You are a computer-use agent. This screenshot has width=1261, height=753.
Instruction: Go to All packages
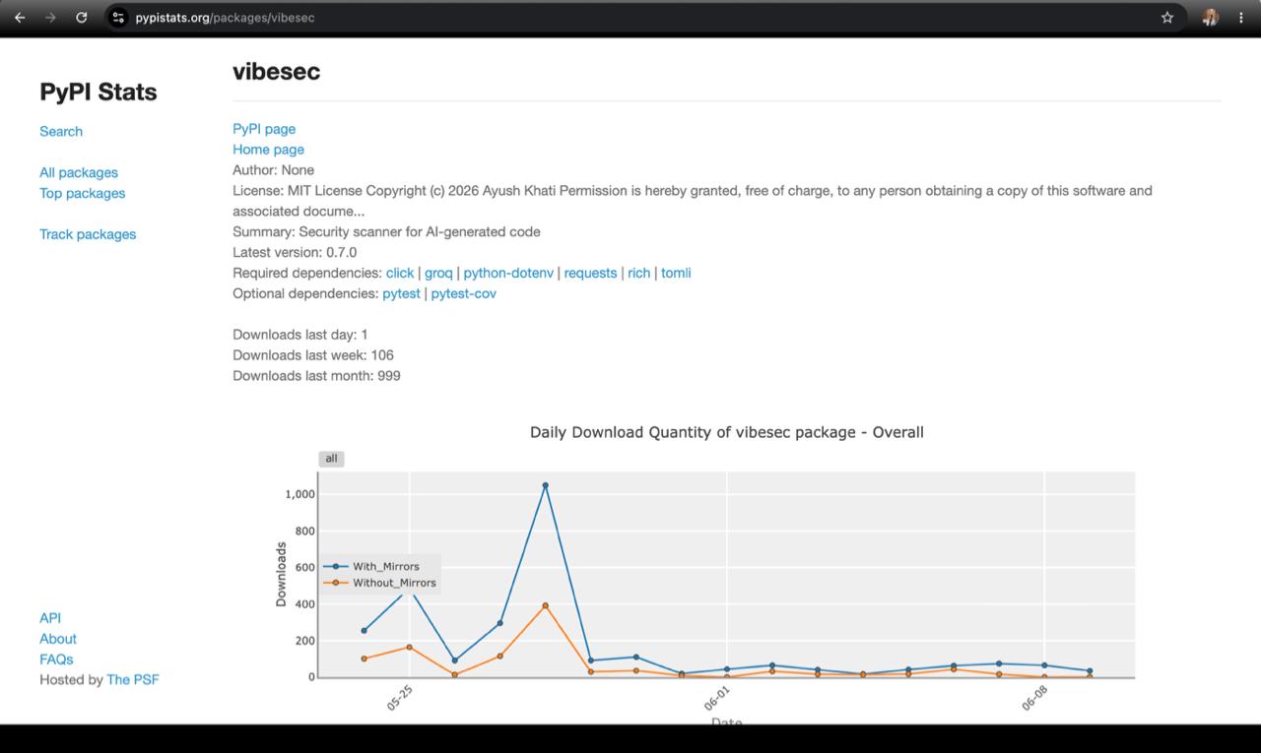click(79, 172)
